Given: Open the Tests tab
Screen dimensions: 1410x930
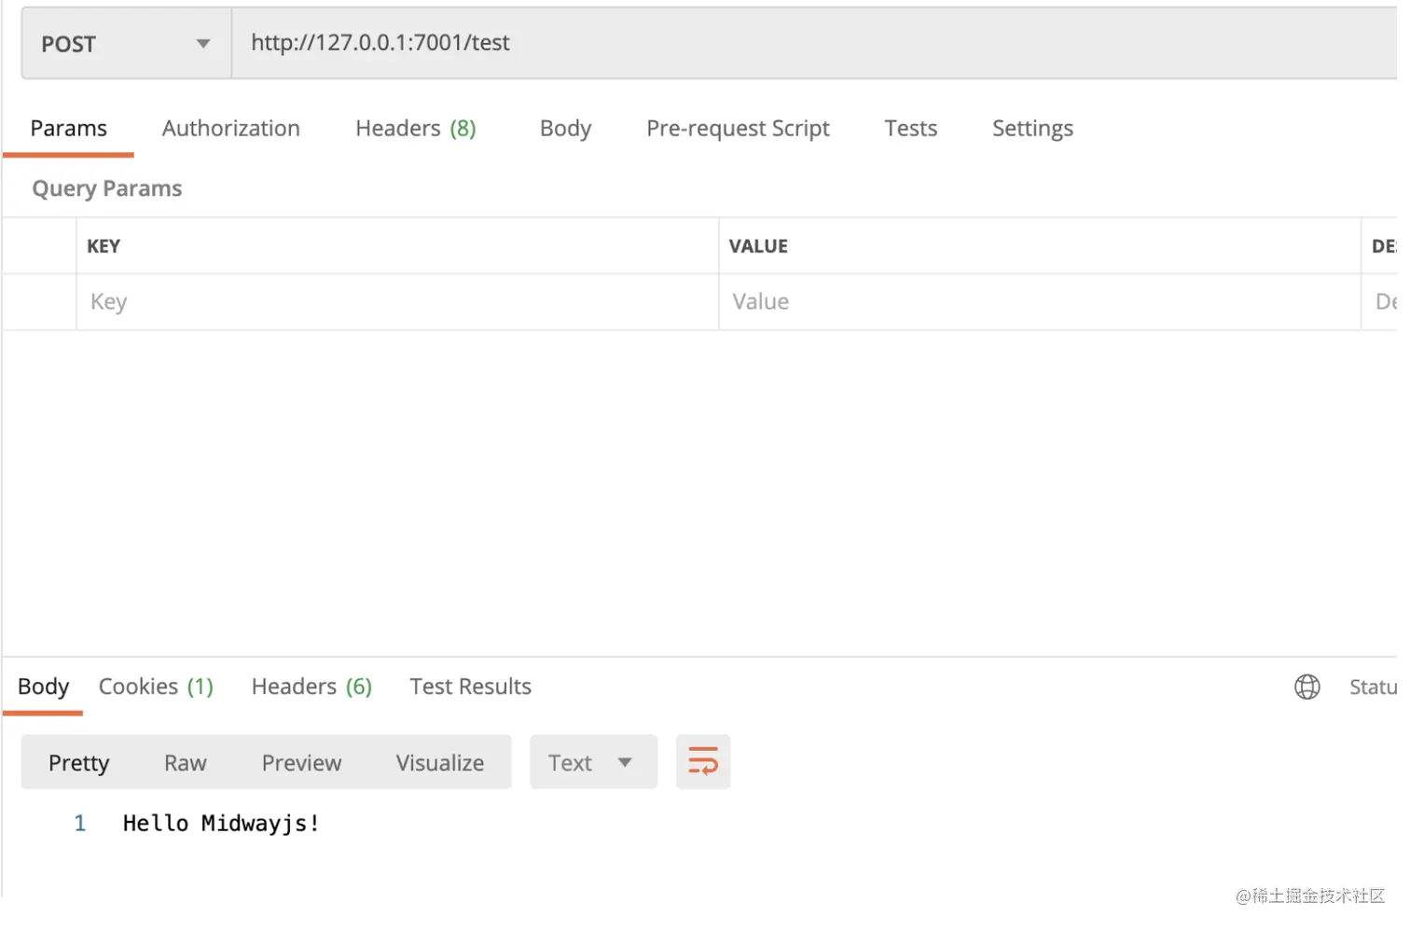Looking at the screenshot, I should pos(910,129).
